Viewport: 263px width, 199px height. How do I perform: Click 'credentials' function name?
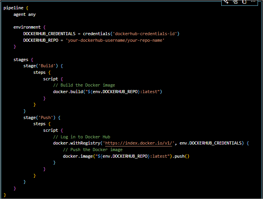[96, 34]
